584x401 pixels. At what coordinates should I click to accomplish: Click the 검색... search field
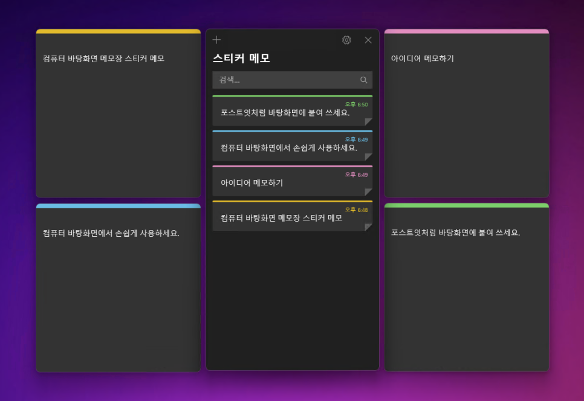point(293,80)
